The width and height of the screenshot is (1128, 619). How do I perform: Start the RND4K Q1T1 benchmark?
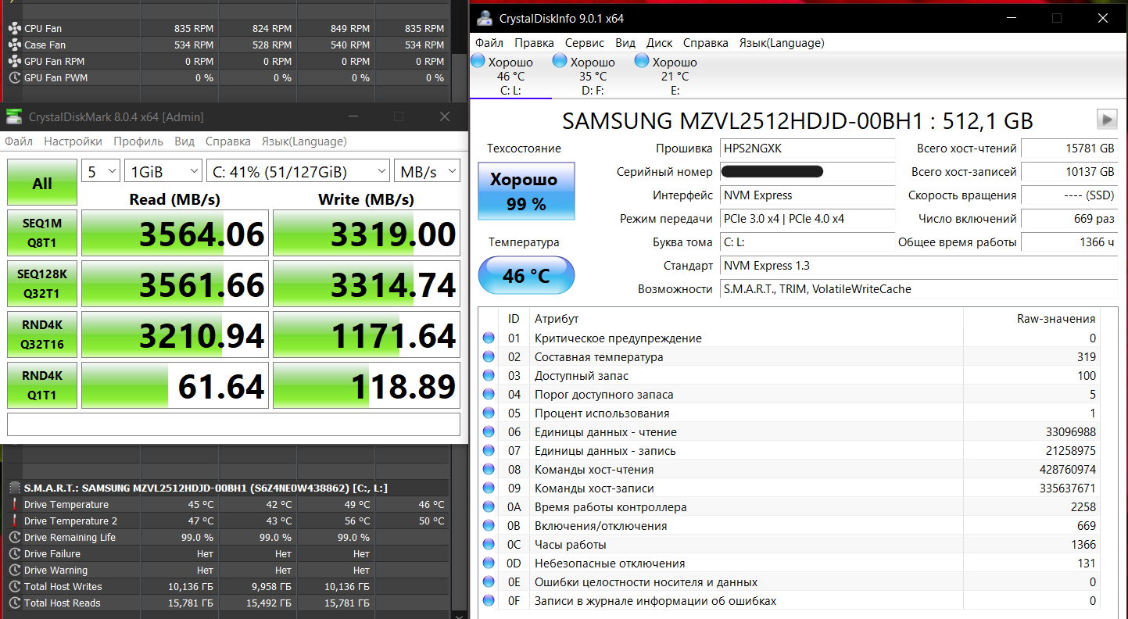[x=42, y=385]
